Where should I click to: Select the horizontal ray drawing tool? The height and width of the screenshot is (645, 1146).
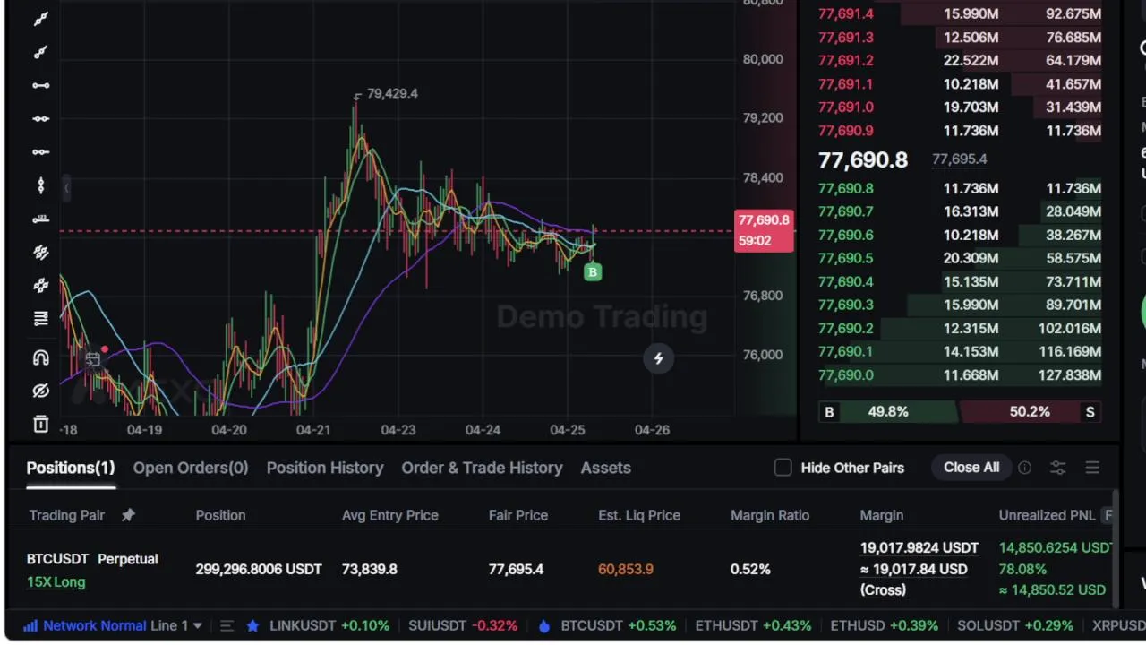(x=40, y=151)
